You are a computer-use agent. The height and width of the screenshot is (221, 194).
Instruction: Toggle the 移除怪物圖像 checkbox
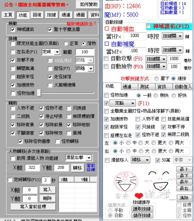coord(20,142)
